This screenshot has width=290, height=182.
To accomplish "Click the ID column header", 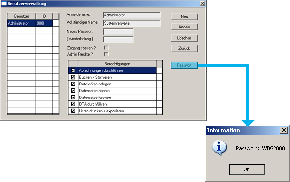I will [44, 16].
